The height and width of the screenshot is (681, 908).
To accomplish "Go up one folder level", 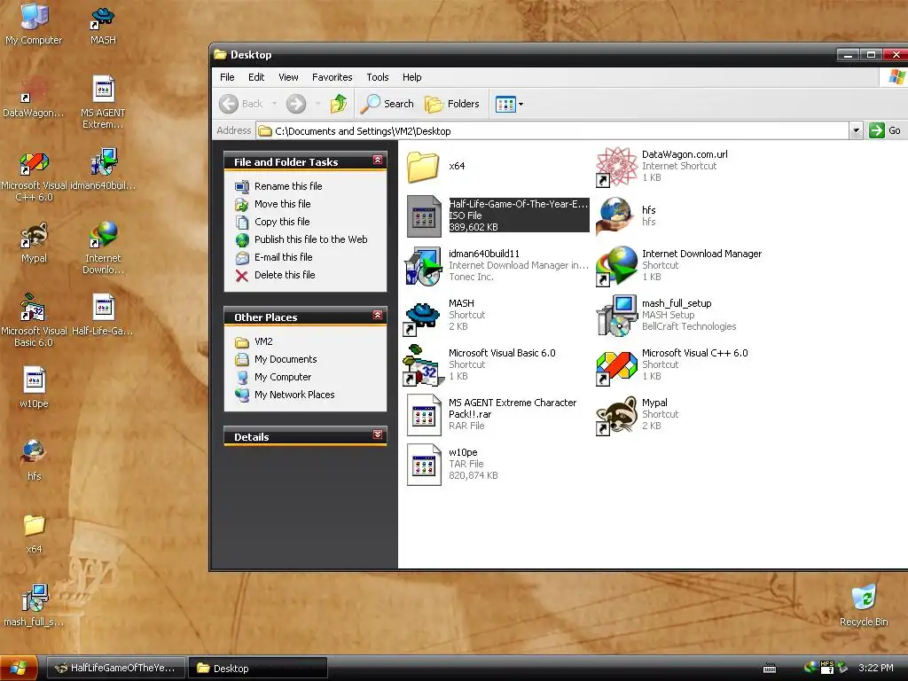I will (339, 105).
